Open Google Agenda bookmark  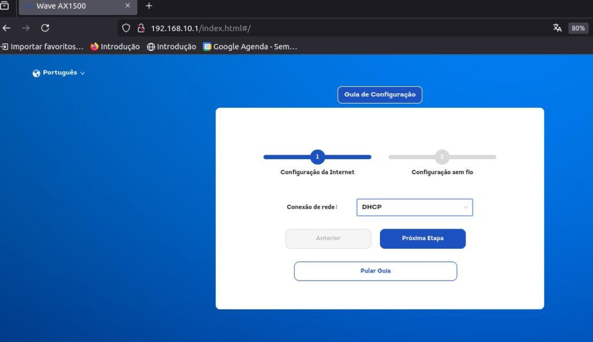(x=250, y=46)
